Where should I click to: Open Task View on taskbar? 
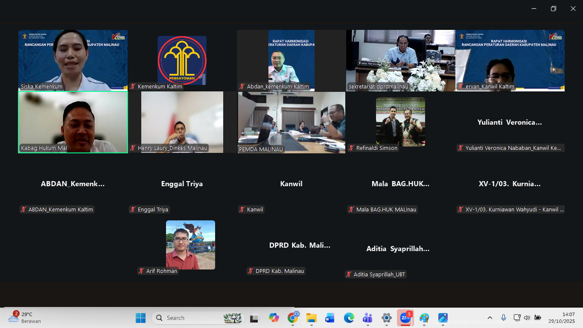point(255,318)
